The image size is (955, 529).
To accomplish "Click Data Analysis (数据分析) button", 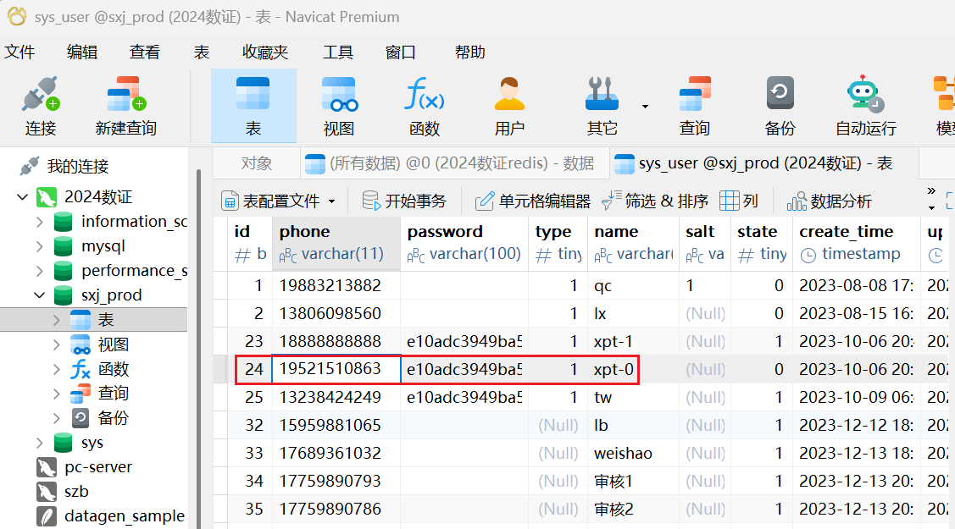I will 830,201.
